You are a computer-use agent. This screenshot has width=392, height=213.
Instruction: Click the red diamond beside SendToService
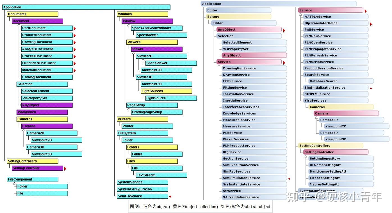coord(170,196)
